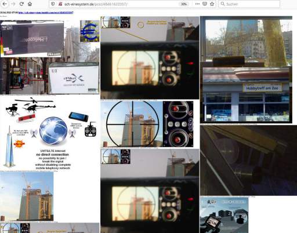Reload the page with refresh icon
297x233 pixels.
pyautogui.click(x=21, y=4)
